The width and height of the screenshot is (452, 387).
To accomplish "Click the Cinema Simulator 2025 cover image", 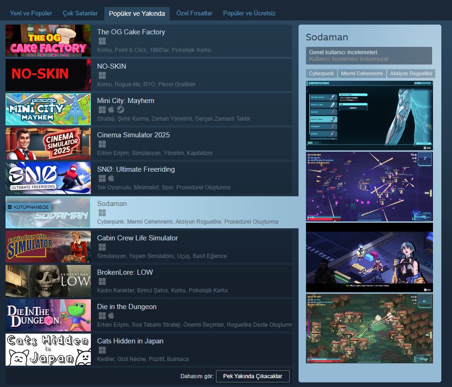I will pyautogui.click(x=48, y=143).
